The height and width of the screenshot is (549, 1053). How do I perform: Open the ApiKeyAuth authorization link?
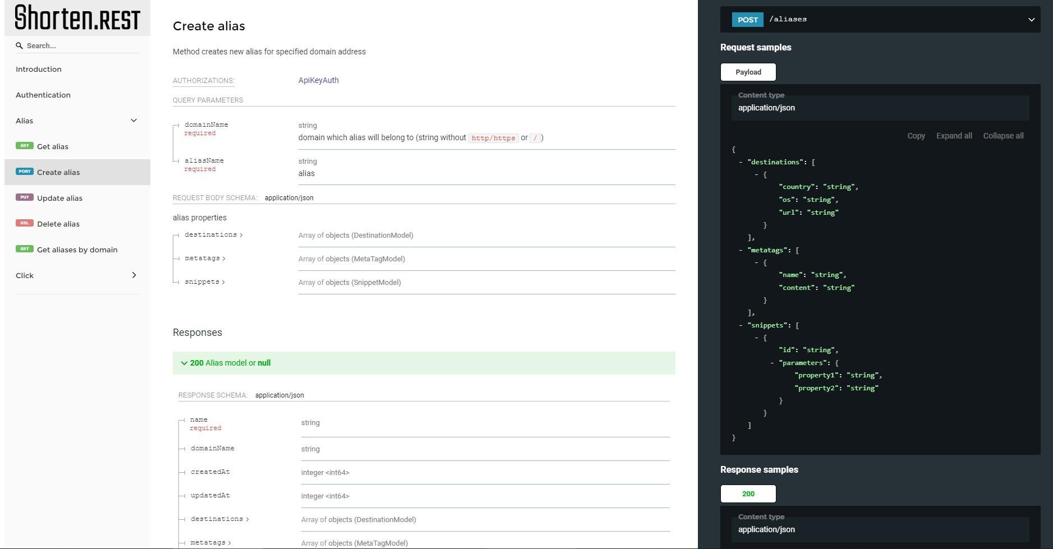318,80
